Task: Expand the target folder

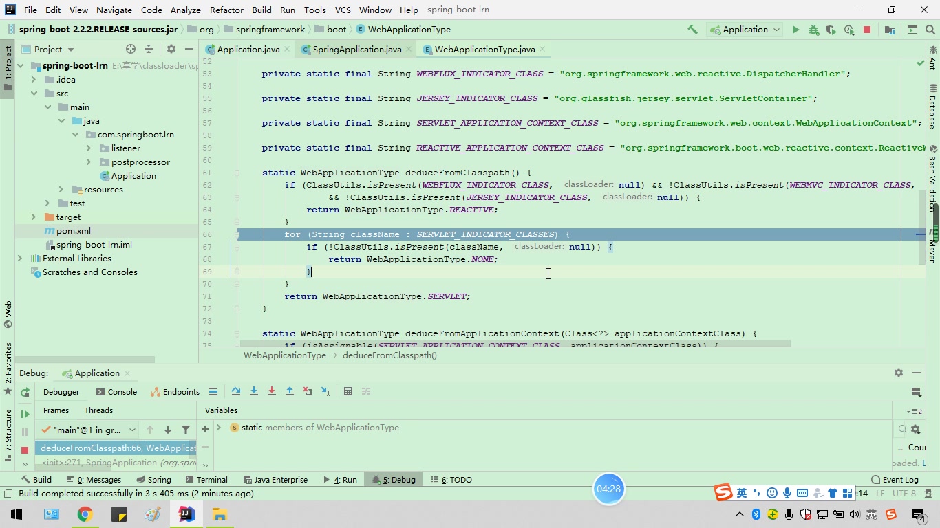Action: (34, 217)
